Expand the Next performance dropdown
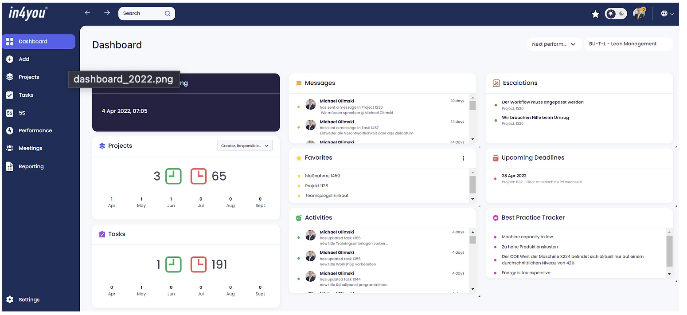 click(x=554, y=44)
